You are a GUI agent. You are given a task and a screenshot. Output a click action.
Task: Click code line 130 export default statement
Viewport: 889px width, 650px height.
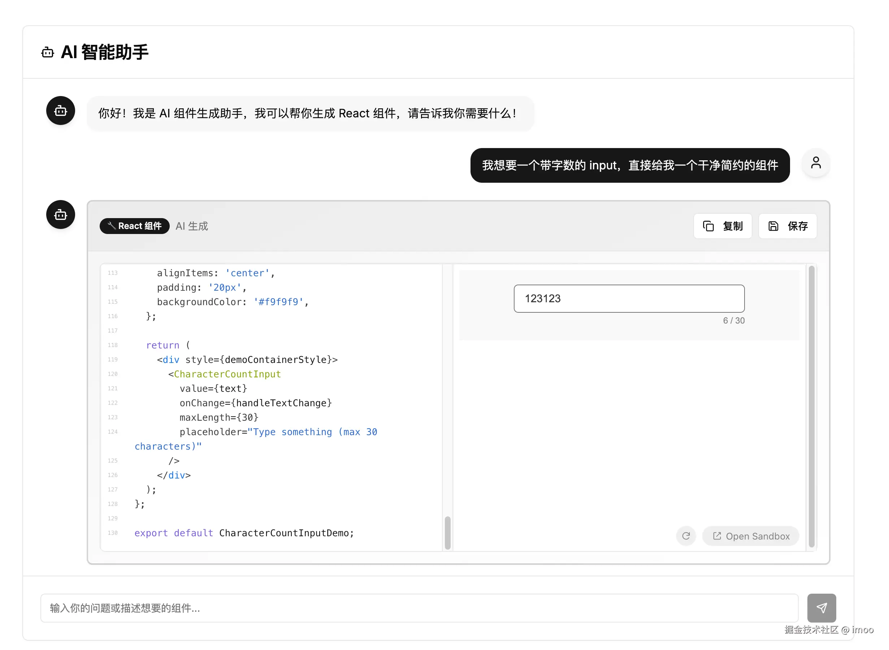(244, 533)
